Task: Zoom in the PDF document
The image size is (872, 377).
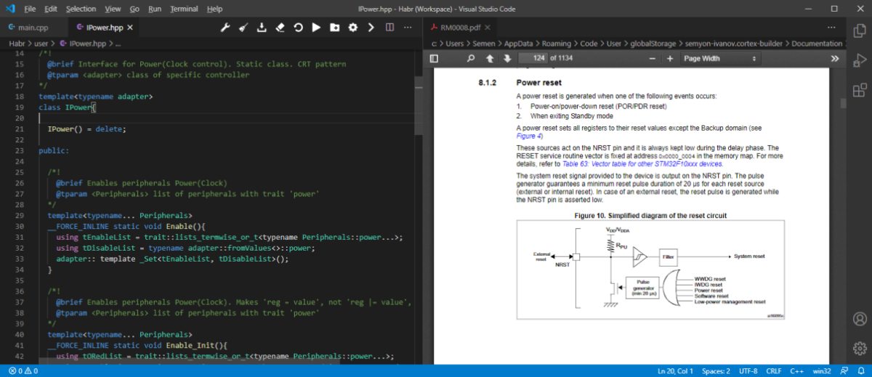Action: 669,58
